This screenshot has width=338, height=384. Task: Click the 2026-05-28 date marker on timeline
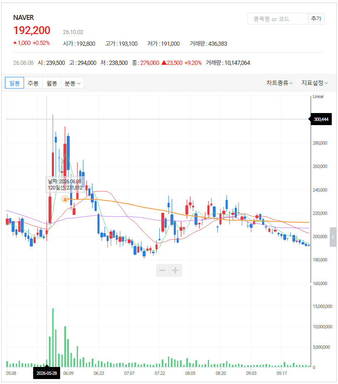click(x=47, y=373)
